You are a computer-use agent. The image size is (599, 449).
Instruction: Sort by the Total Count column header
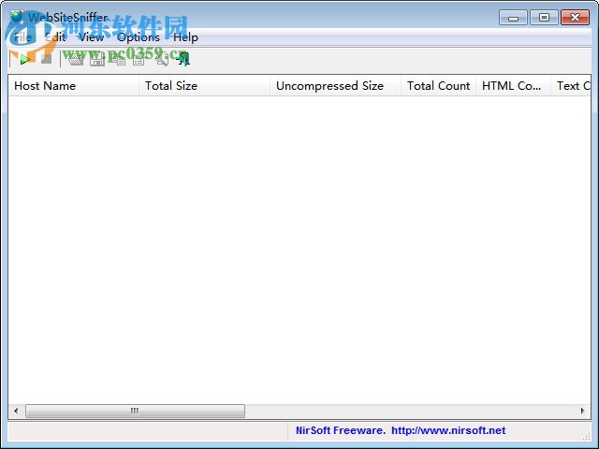(439, 86)
